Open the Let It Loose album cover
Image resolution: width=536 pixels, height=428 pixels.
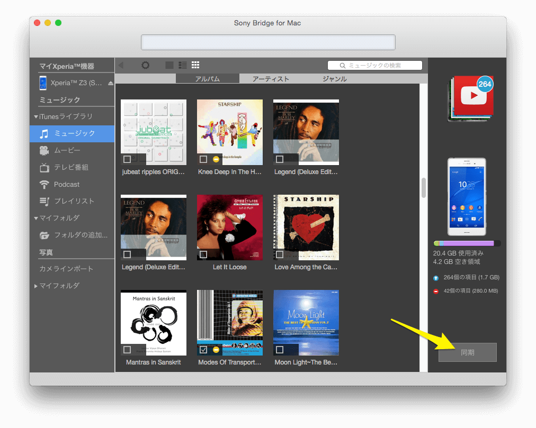coord(230,227)
